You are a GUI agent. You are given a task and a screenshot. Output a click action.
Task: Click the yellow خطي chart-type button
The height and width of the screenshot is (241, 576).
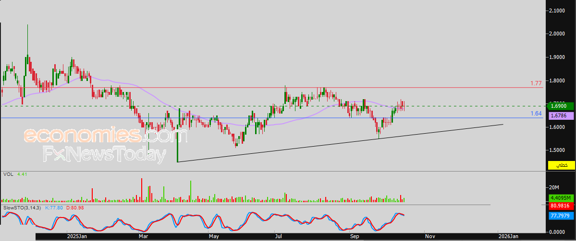point(561,165)
